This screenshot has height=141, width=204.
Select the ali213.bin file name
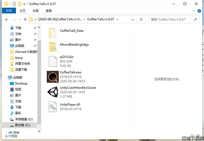coord(67,57)
